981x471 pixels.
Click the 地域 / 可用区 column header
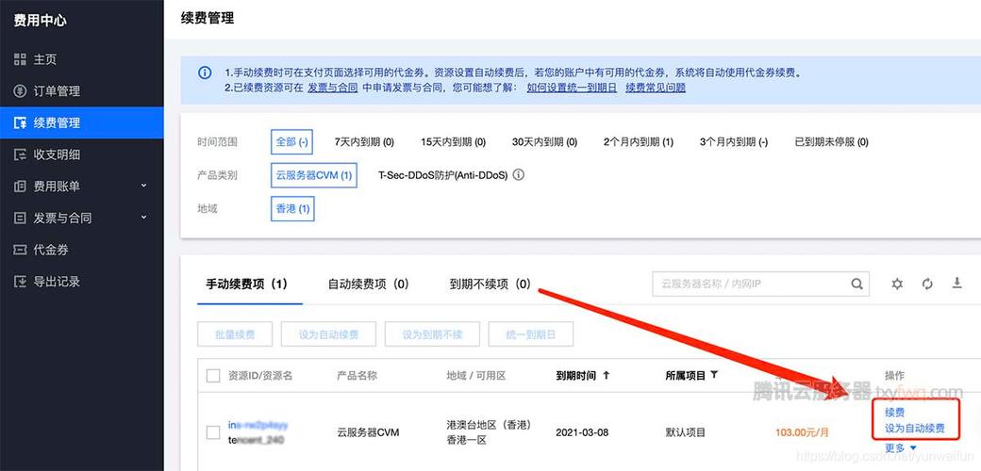(x=476, y=376)
